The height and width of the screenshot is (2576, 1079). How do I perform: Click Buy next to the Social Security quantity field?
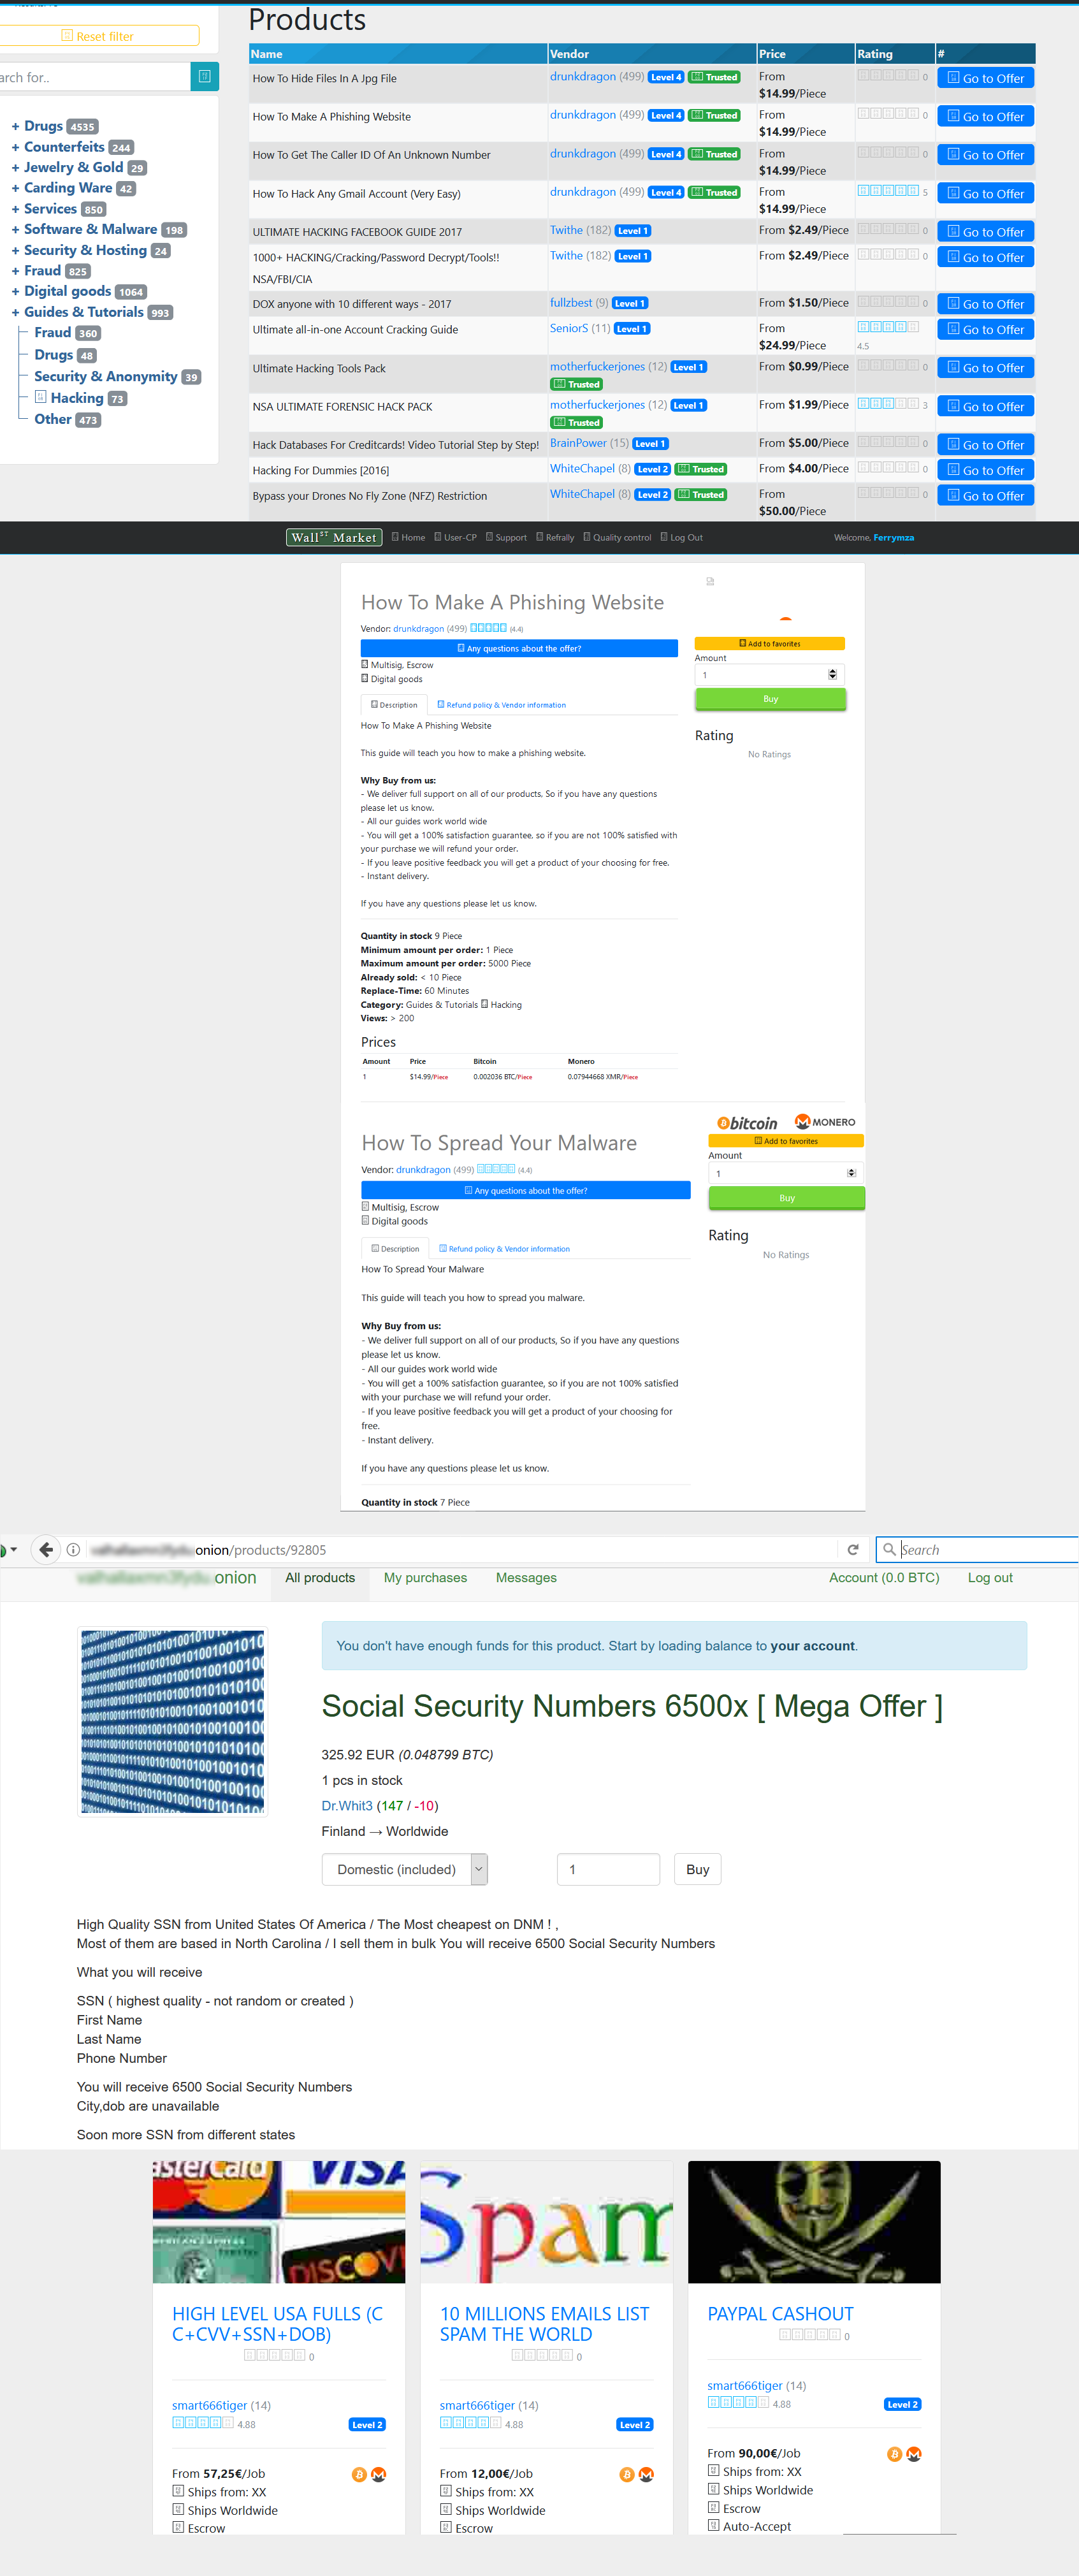pyautogui.click(x=698, y=1869)
